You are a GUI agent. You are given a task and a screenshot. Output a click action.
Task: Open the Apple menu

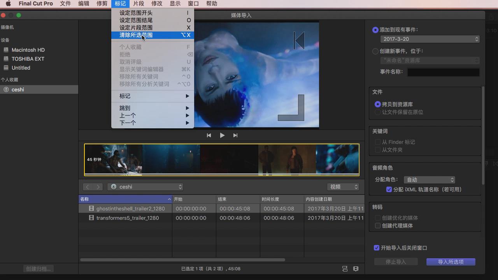(x=8, y=3)
